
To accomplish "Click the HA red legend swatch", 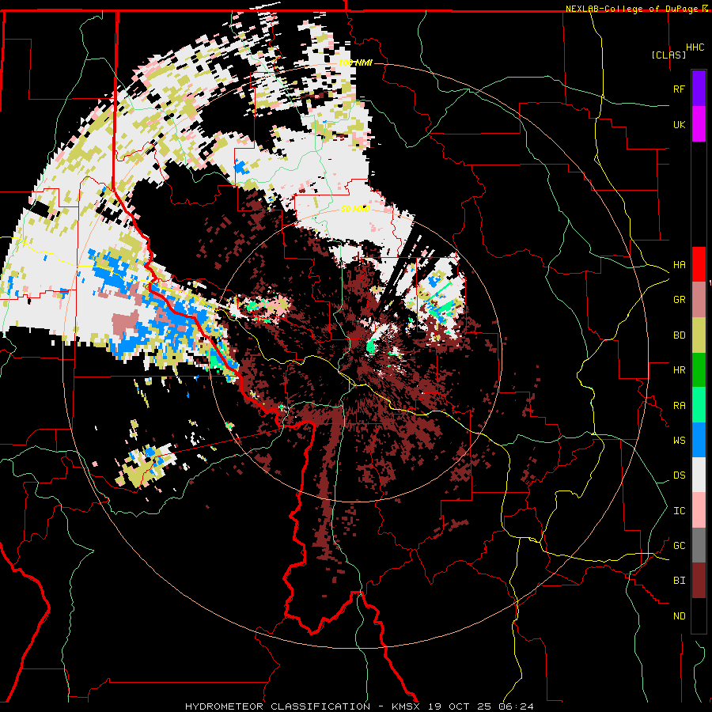I will click(699, 264).
